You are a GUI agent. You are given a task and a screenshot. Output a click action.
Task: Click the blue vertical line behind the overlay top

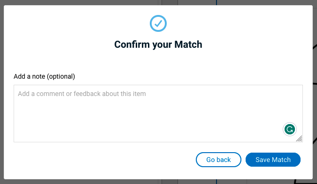click(x=216, y=2)
